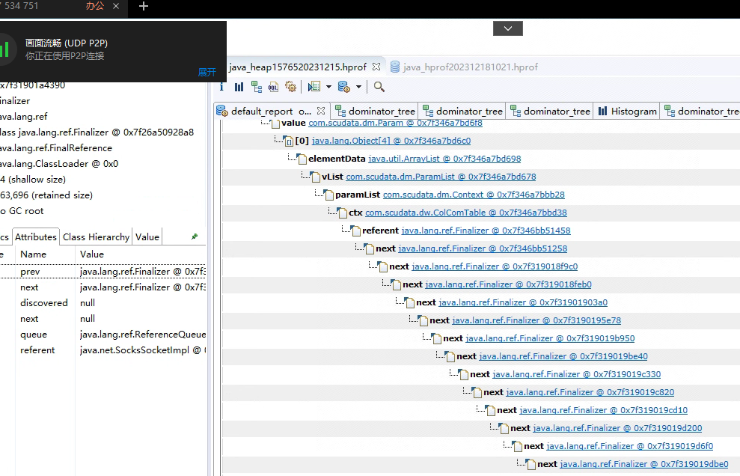Open a new tab with plus button

[x=144, y=7]
